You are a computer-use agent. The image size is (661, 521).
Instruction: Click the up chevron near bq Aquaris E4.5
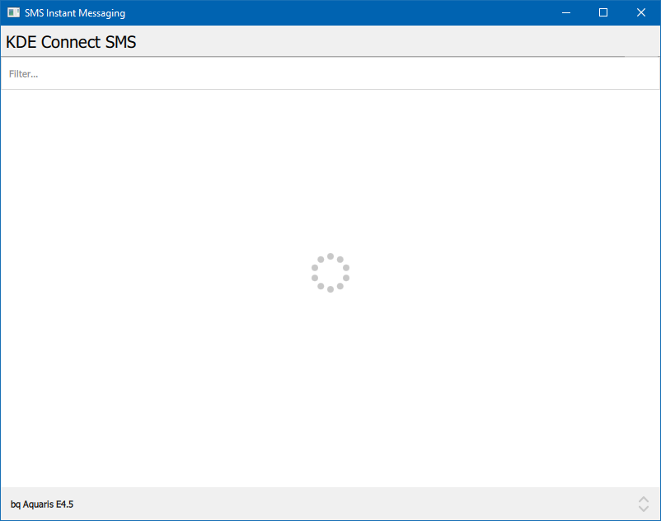[643, 500]
